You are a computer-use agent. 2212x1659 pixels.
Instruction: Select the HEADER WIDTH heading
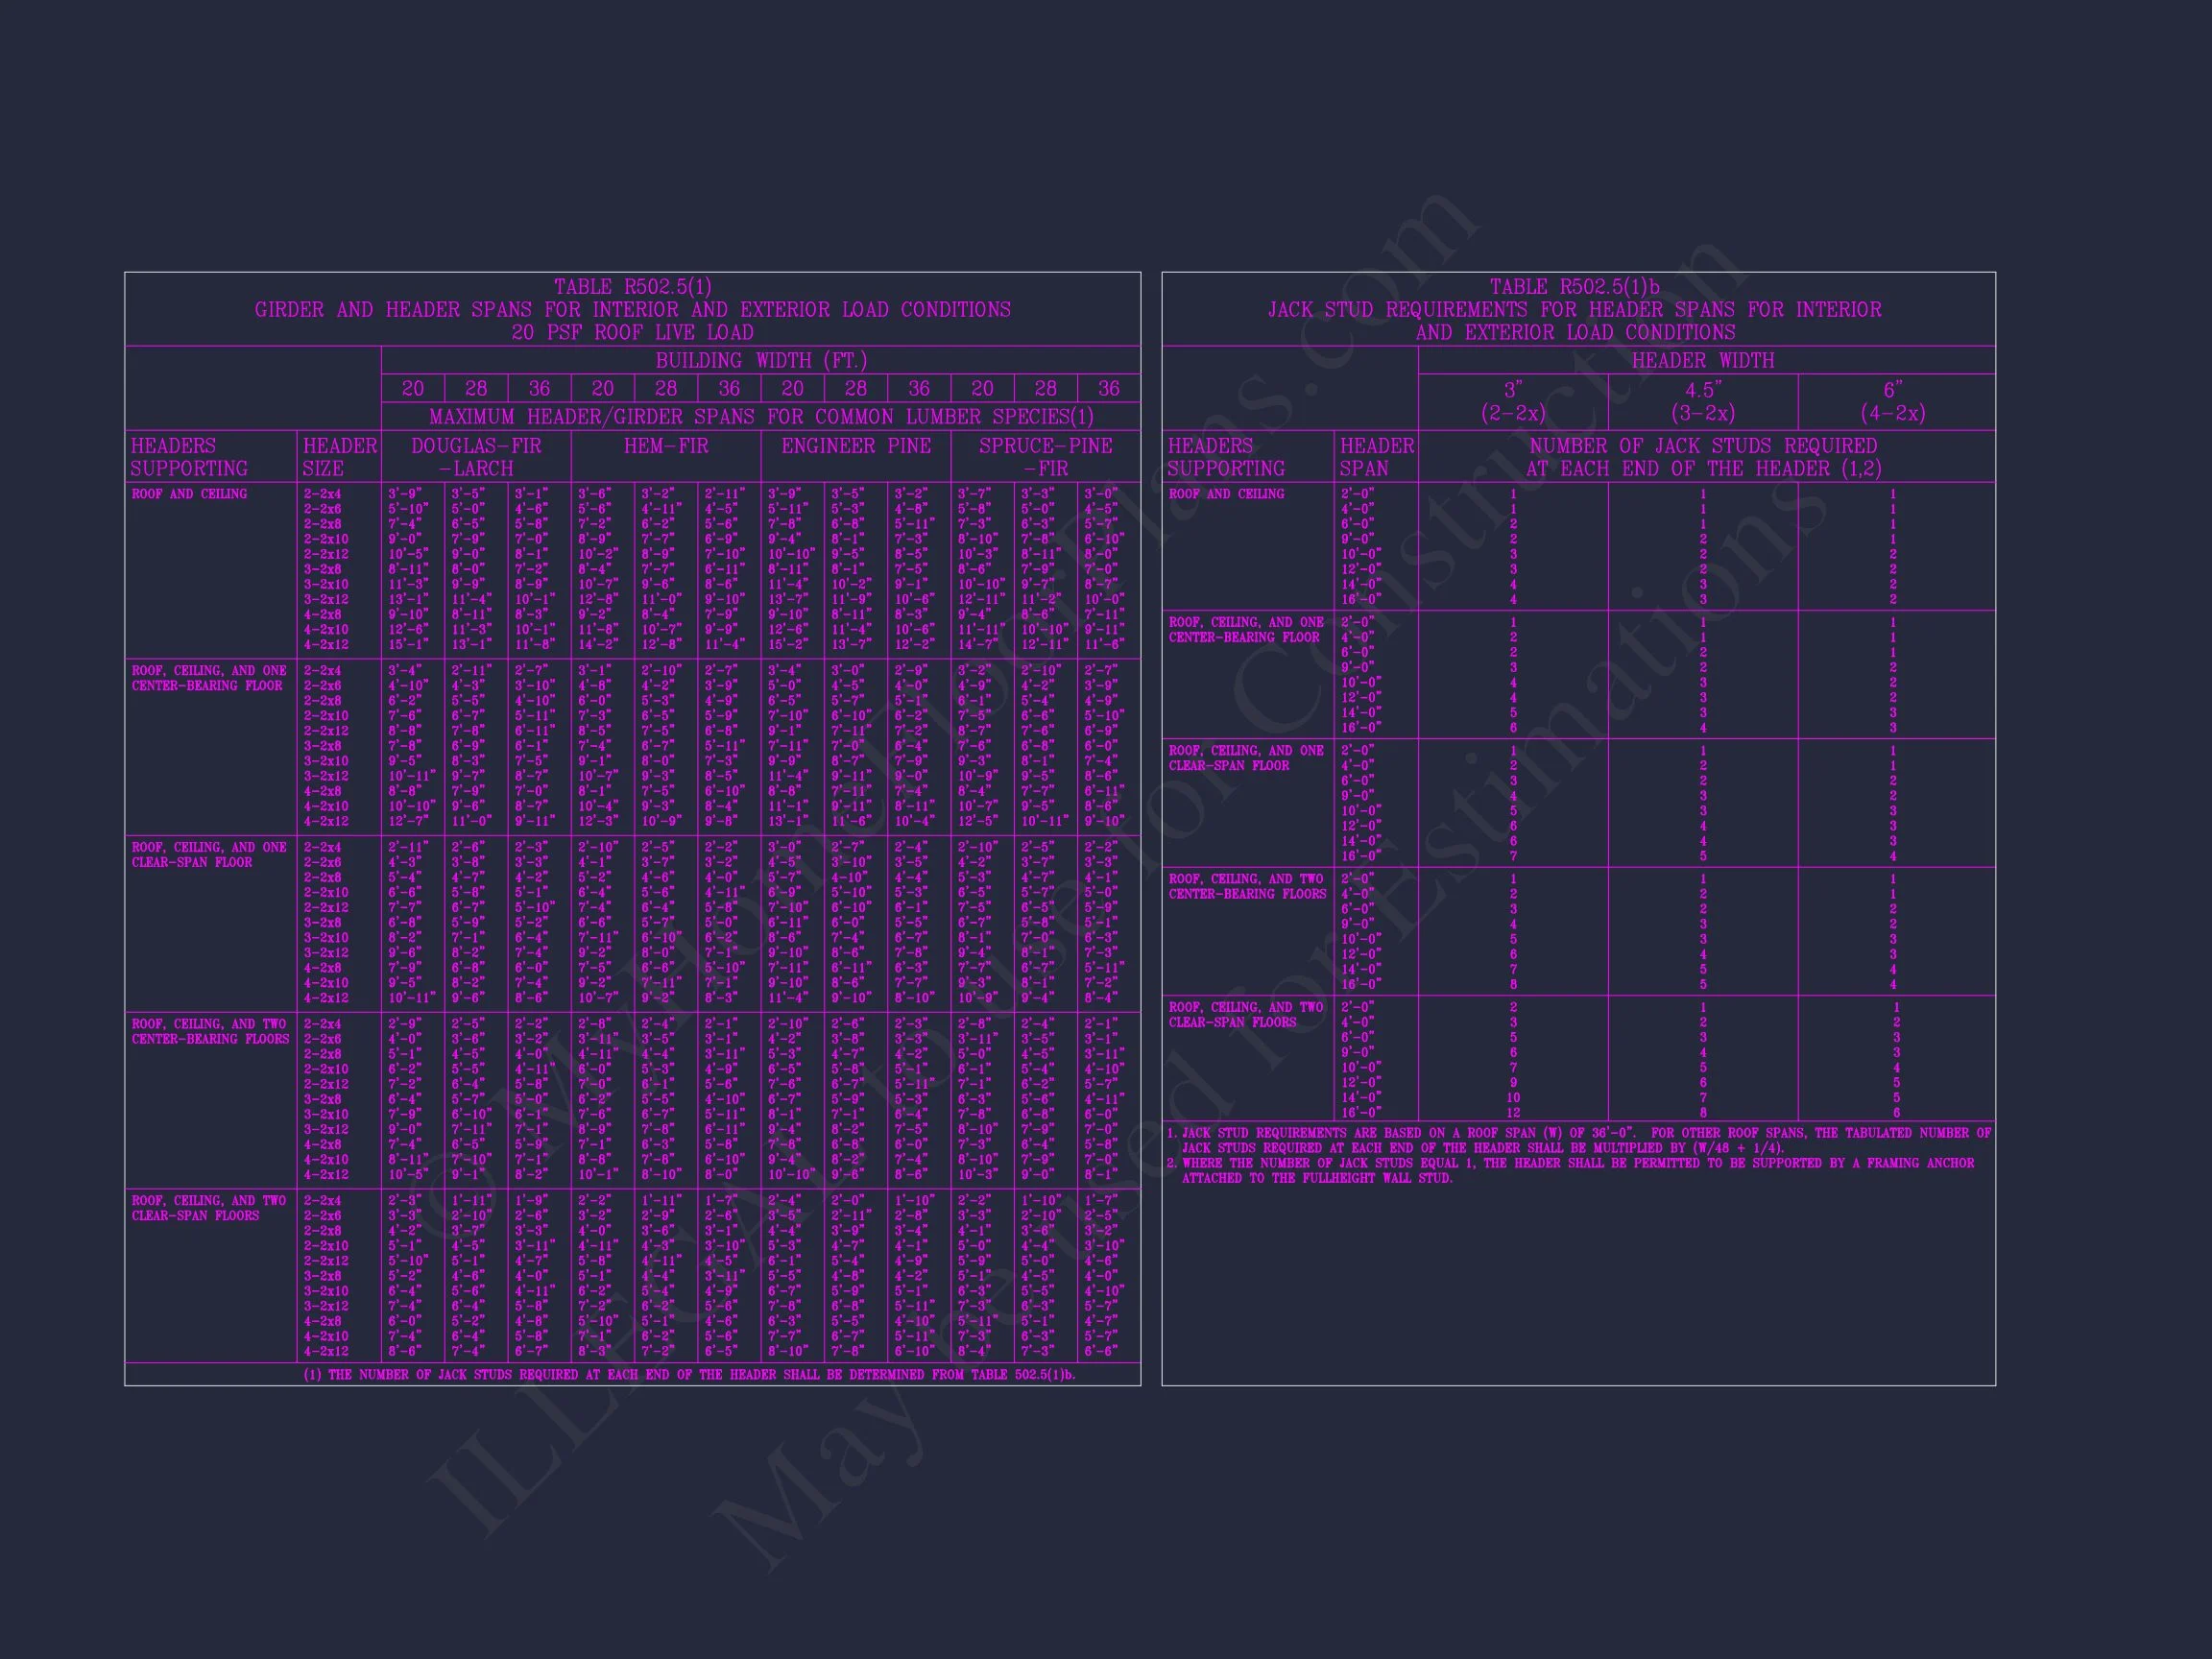coord(1702,360)
